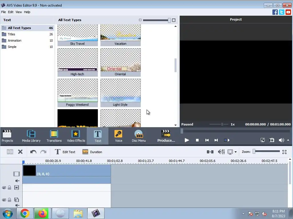Open the Projects section
Screen dimensions: 293x219
[7, 136]
